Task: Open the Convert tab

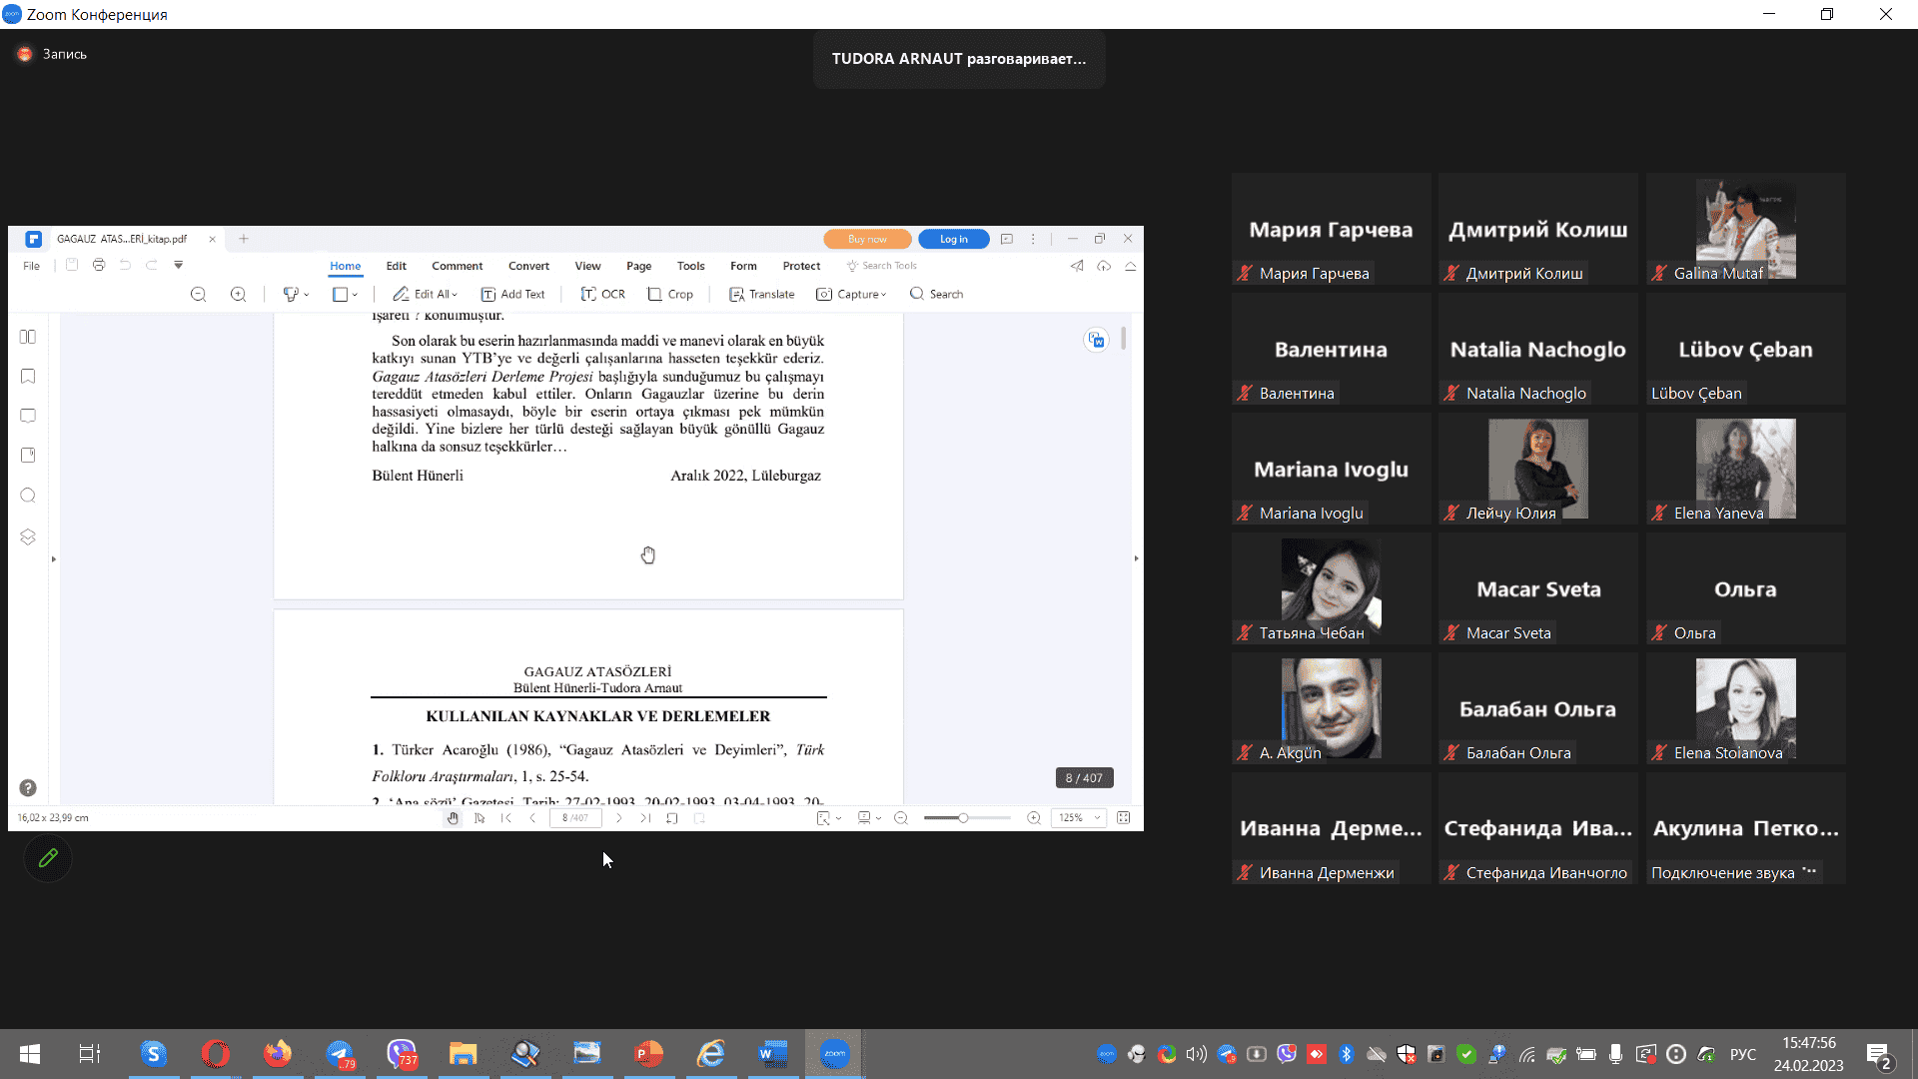Action: pos(528,266)
